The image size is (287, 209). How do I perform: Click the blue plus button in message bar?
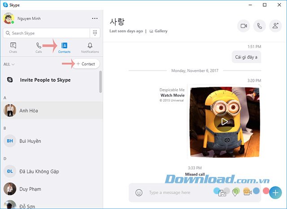point(275,193)
